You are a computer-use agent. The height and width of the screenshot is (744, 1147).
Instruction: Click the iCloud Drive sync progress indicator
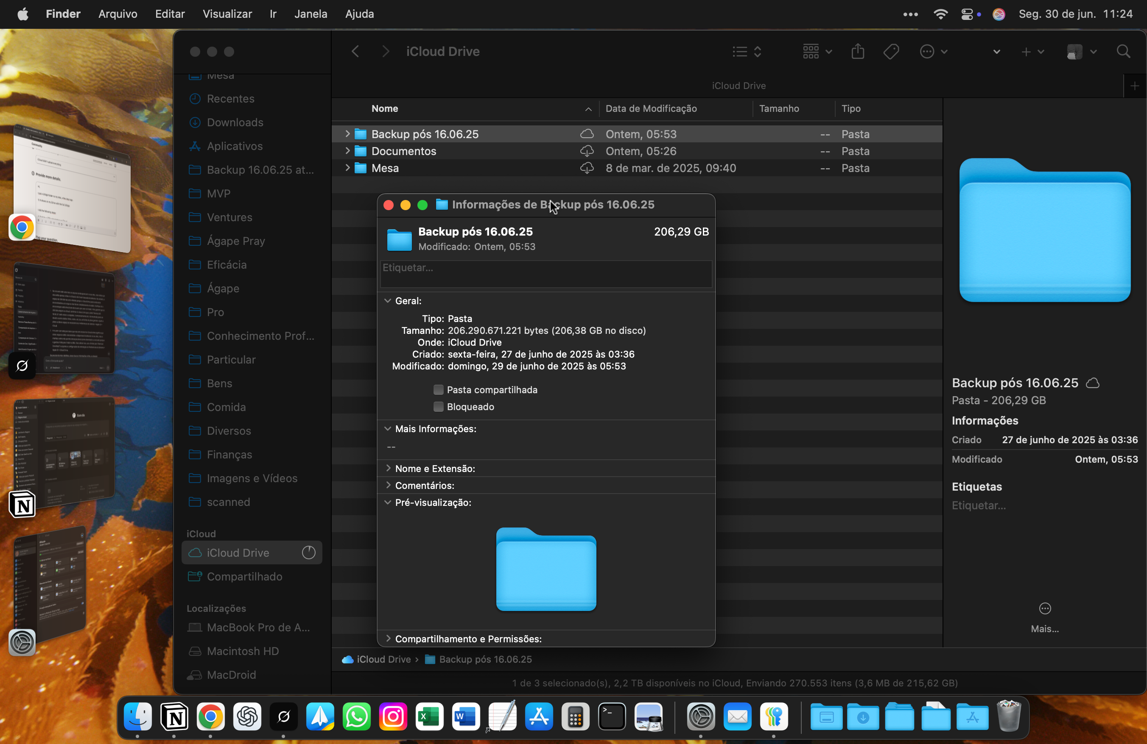308,552
